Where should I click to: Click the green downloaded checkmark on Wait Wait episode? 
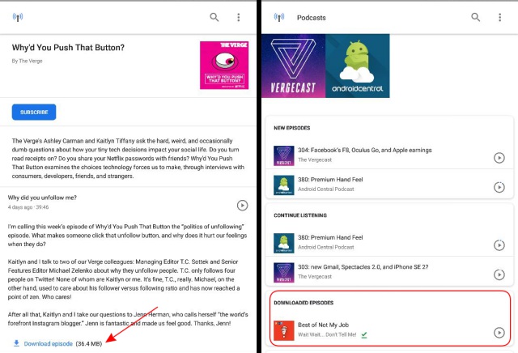(364, 335)
